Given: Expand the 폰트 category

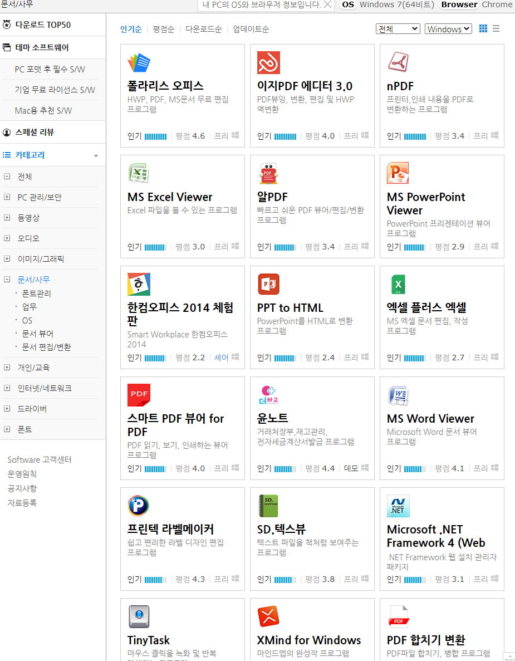Looking at the screenshot, I should pyautogui.click(x=7, y=429).
